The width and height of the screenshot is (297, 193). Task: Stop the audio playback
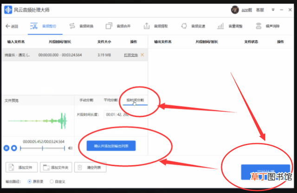pyautogui.click(x=14, y=148)
